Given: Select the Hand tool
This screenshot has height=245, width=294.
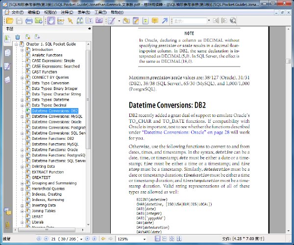Looking at the screenshot, I should [x=51, y=21].
